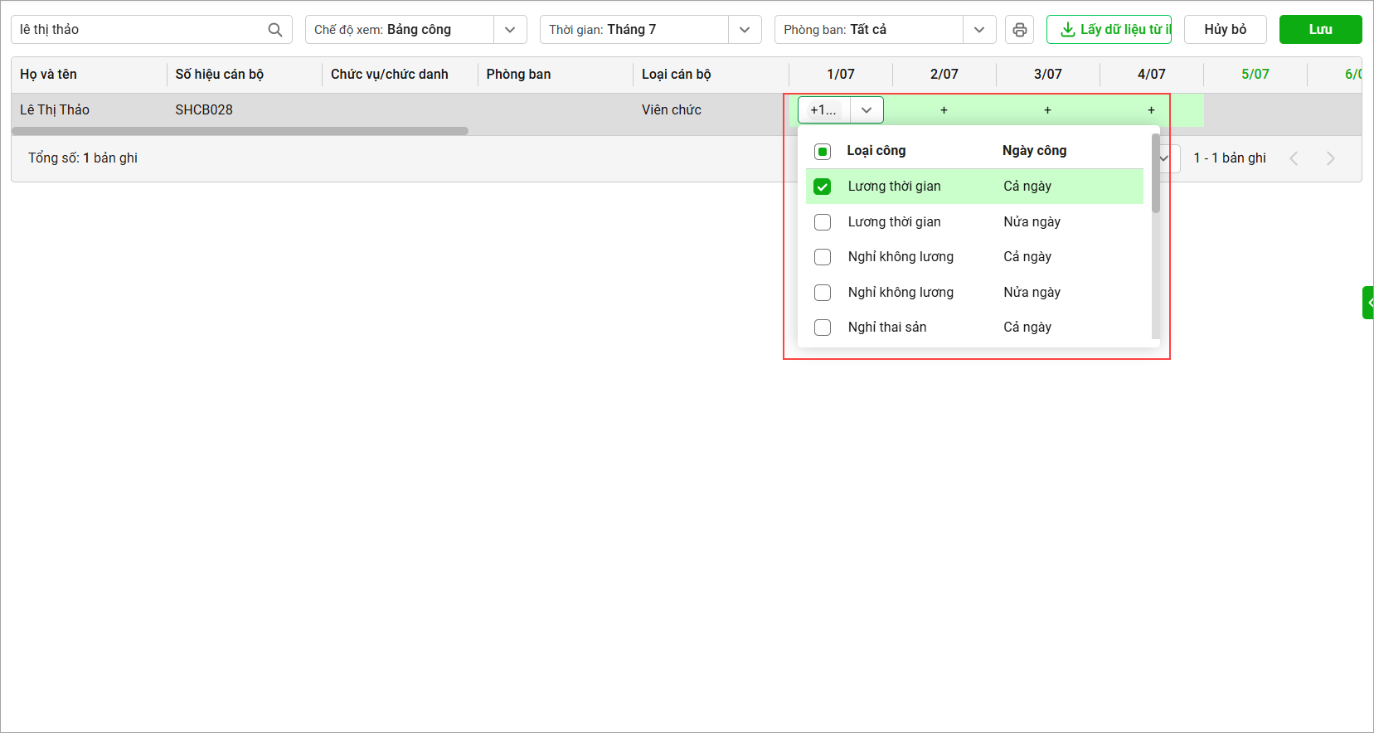Check Nghỉ thai sản Cả ngày checkbox
1374x733 pixels.
(x=823, y=328)
